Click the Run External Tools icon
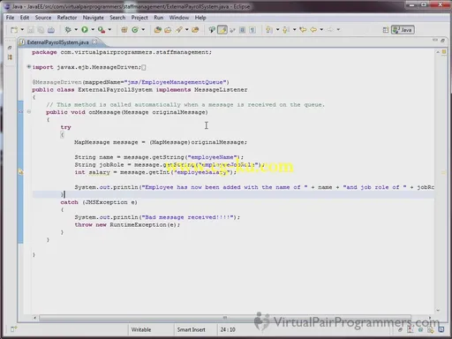This screenshot has height=339, width=452. pyautogui.click(x=102, y=30)
